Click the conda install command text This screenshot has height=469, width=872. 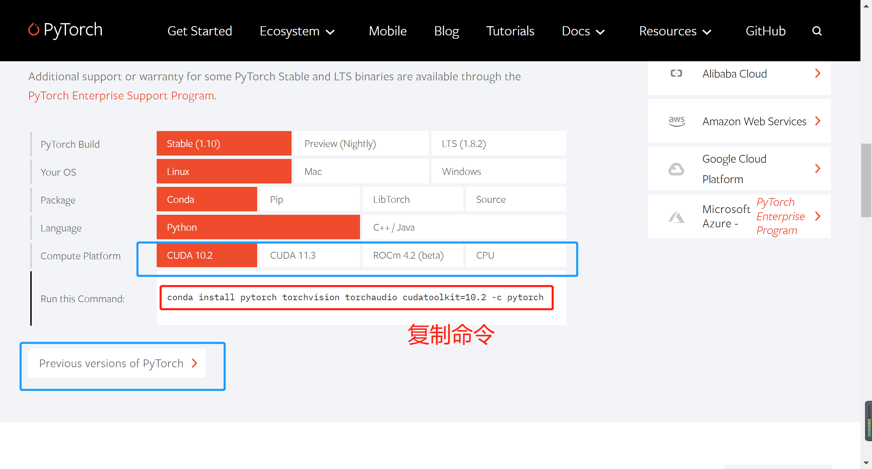[x=355, y=297]
